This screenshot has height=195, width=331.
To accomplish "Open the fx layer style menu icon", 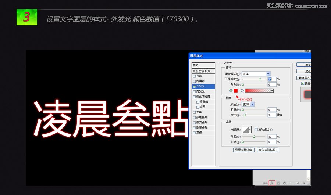I will 272,183.
